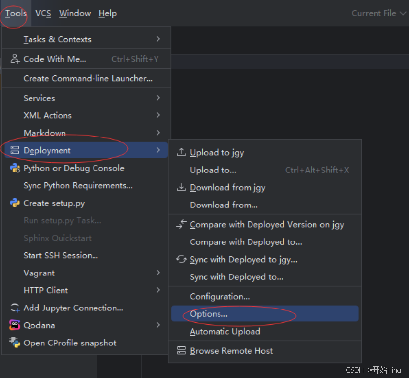Select Tasks & Contexts menu item
409x378 pixels.
point(86,39)
